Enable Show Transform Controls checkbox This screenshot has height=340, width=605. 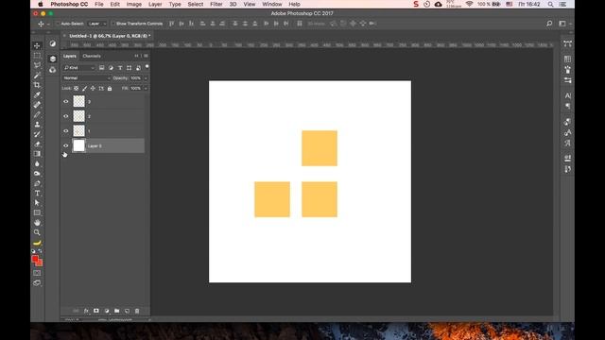coord(113,24)
